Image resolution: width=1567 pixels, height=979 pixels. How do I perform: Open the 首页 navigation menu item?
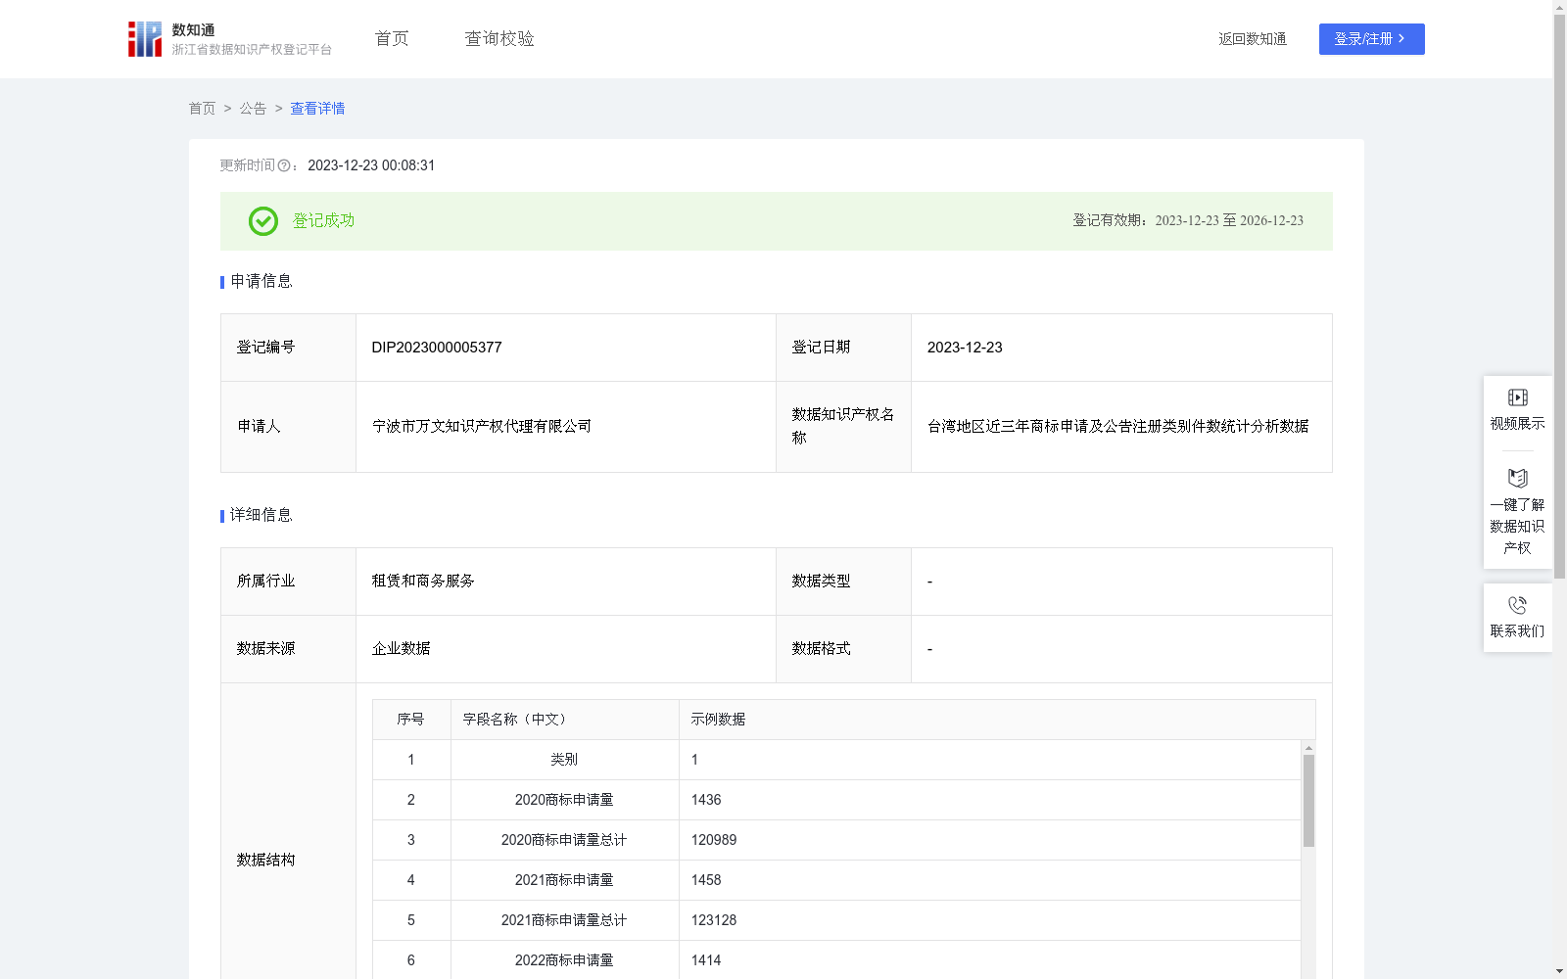tap(392, 39)
